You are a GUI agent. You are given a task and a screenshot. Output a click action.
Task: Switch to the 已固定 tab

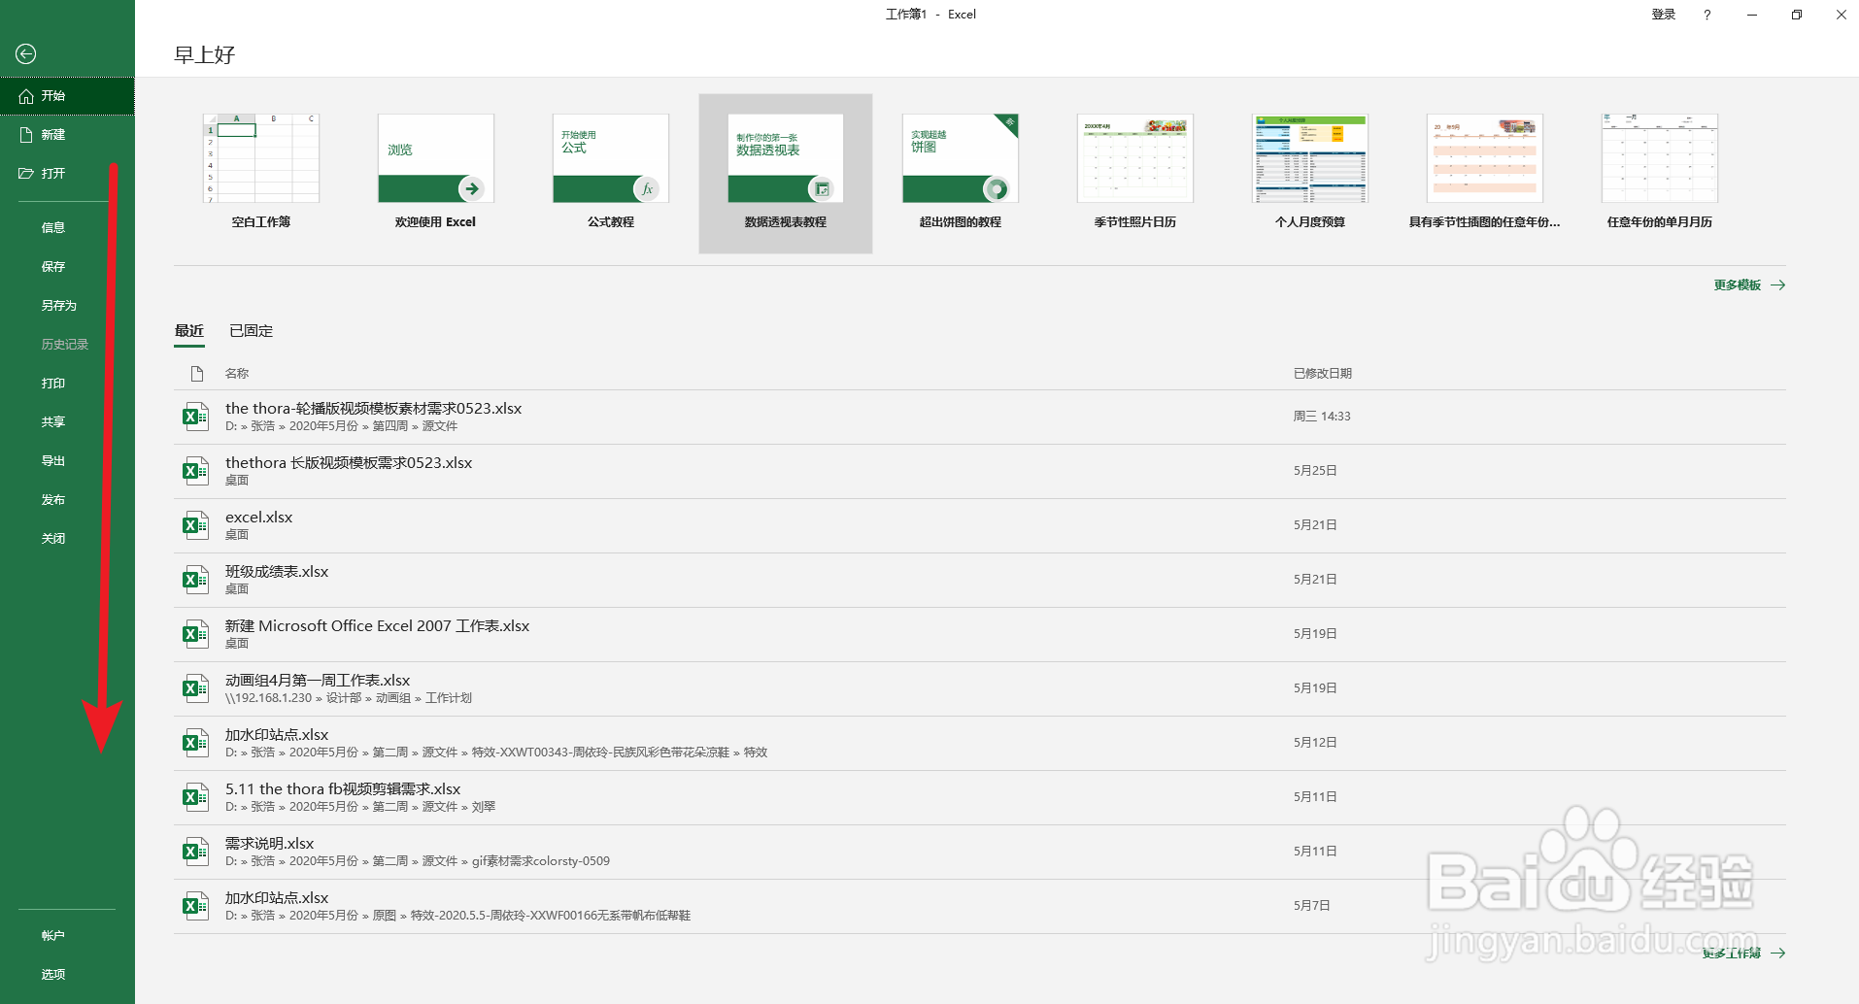(x=251, y=331)
